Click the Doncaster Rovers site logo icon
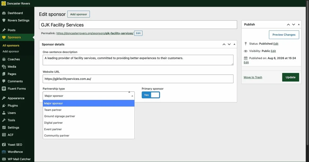Viewport: 309px width, 162px height. (4, 4)
